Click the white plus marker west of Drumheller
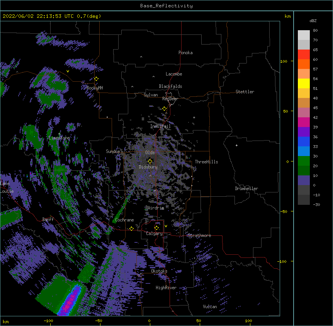The width and height of the screenshot is (333, 326). [x=236, y=145]
